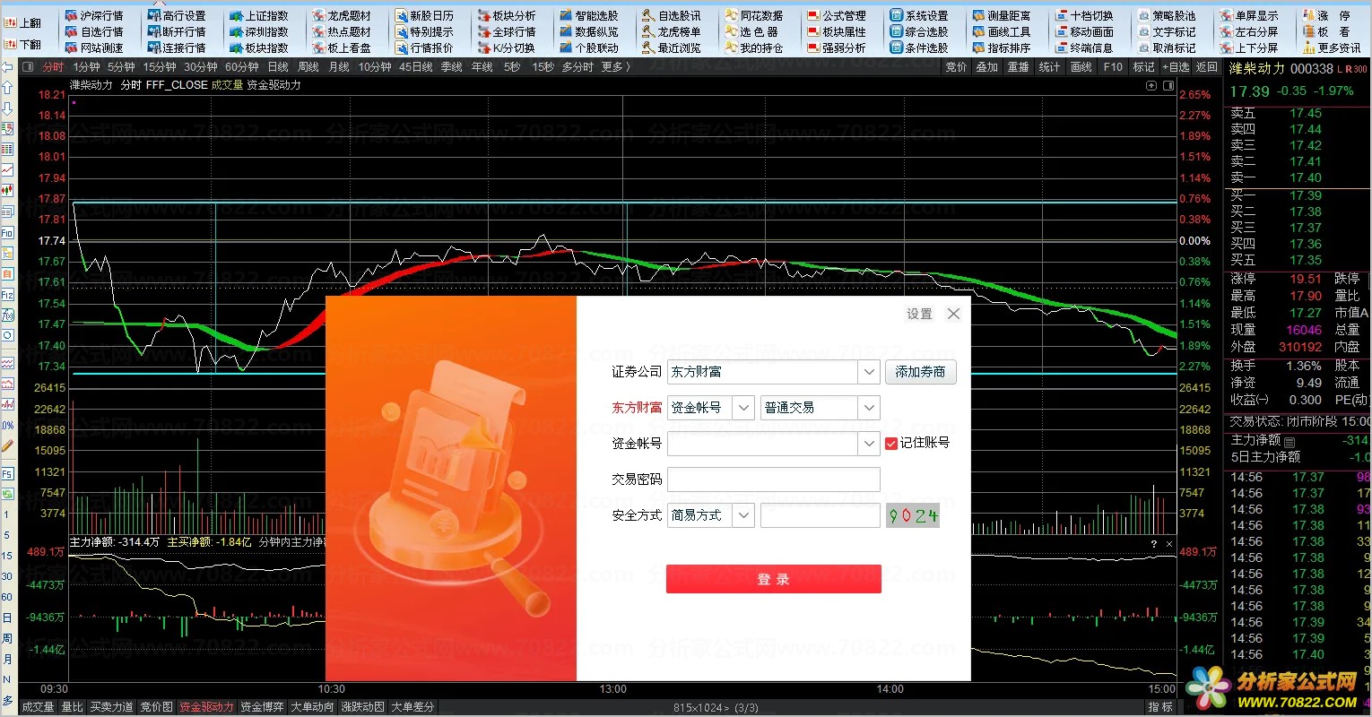Click the red 登录 login button
The height and width of the screenshot is (717, 1372).
tap(773, 579)
